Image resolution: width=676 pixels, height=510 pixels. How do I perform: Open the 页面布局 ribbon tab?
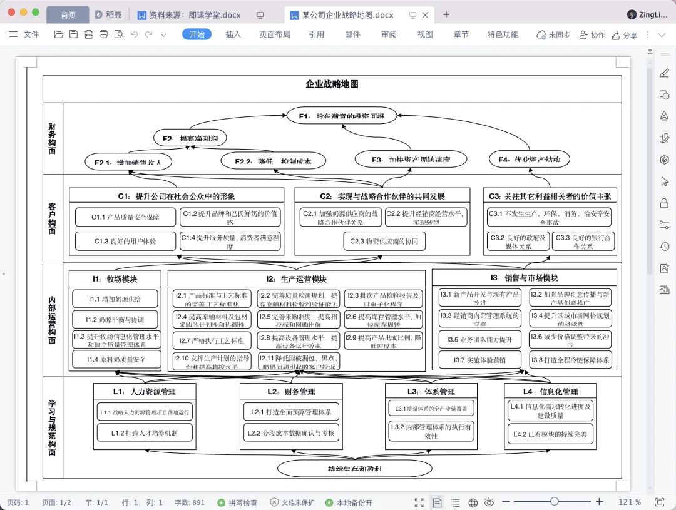coord(275,34)
